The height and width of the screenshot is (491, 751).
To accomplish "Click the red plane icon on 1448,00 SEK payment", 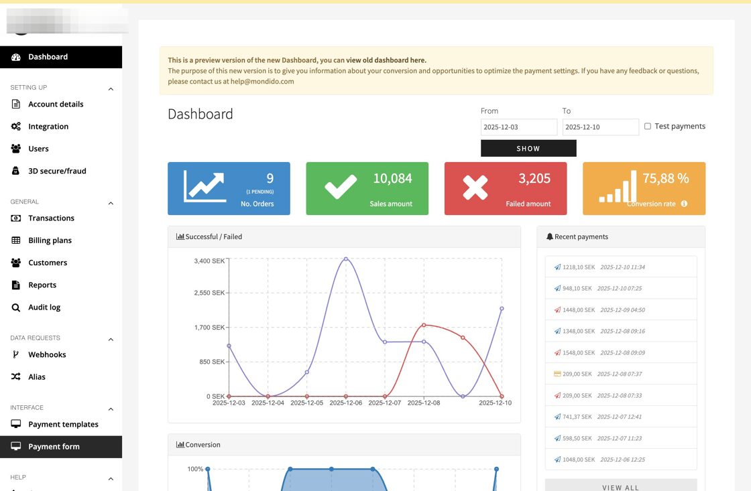I will pyautogui.click(x=557, y=309).
